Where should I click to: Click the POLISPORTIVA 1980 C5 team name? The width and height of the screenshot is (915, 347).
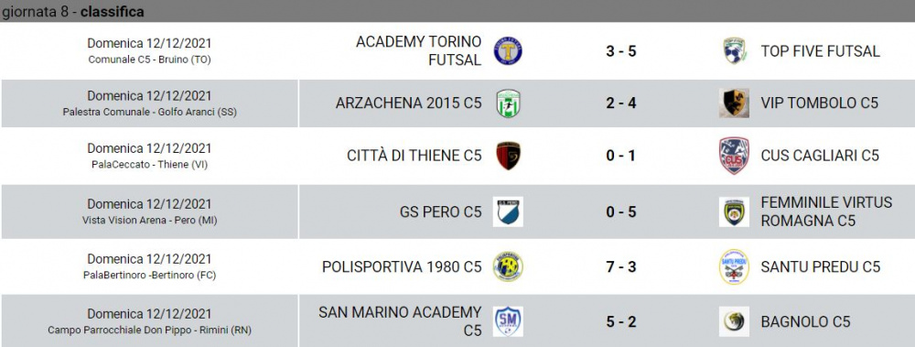402,267
